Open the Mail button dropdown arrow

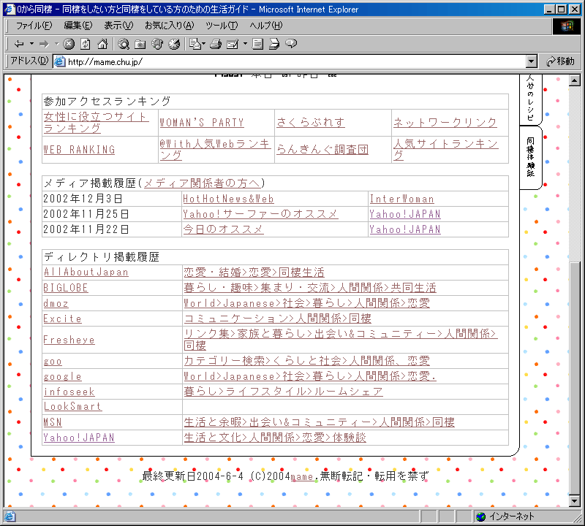tap(204, 44)
